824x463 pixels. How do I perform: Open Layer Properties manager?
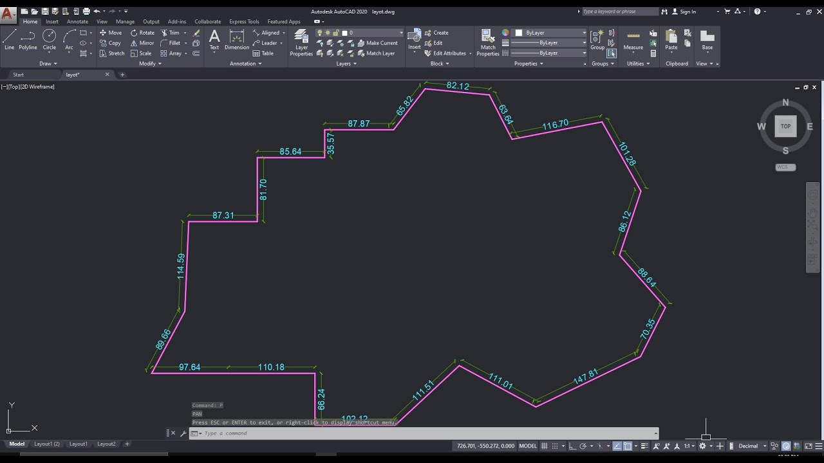click(x=301, y=42)
